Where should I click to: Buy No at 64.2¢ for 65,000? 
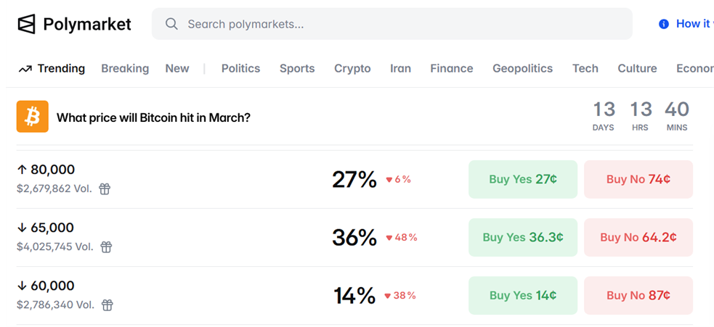(638, 237)
